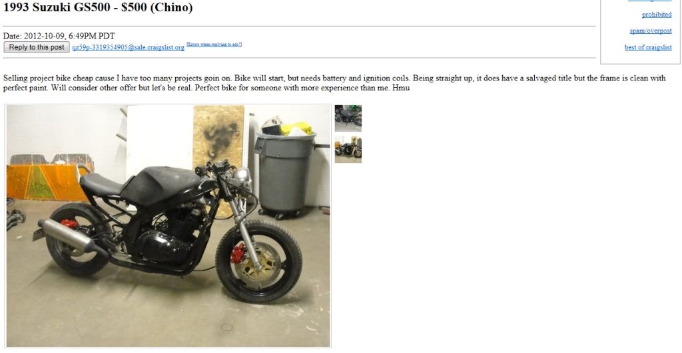Open the sale.craigslist.org reply email link
Viewport: 682px width, 353px height.
click(129, 47)
